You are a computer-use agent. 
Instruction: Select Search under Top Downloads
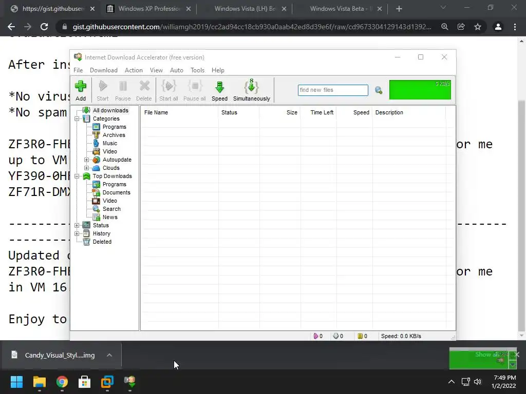point(111,209)
